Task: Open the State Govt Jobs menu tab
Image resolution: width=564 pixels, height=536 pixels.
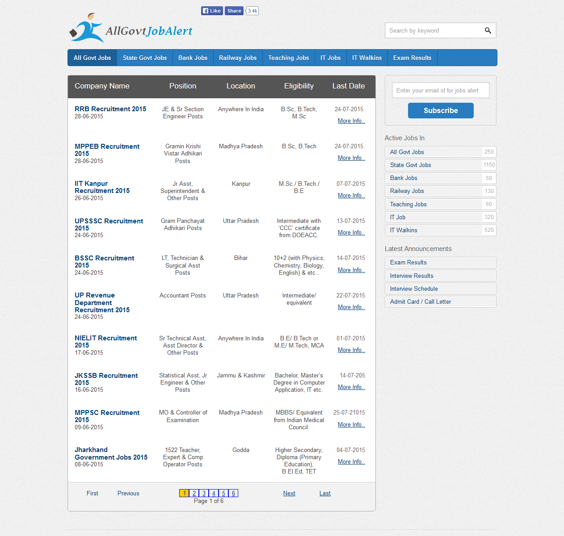Action: [145, 58]
